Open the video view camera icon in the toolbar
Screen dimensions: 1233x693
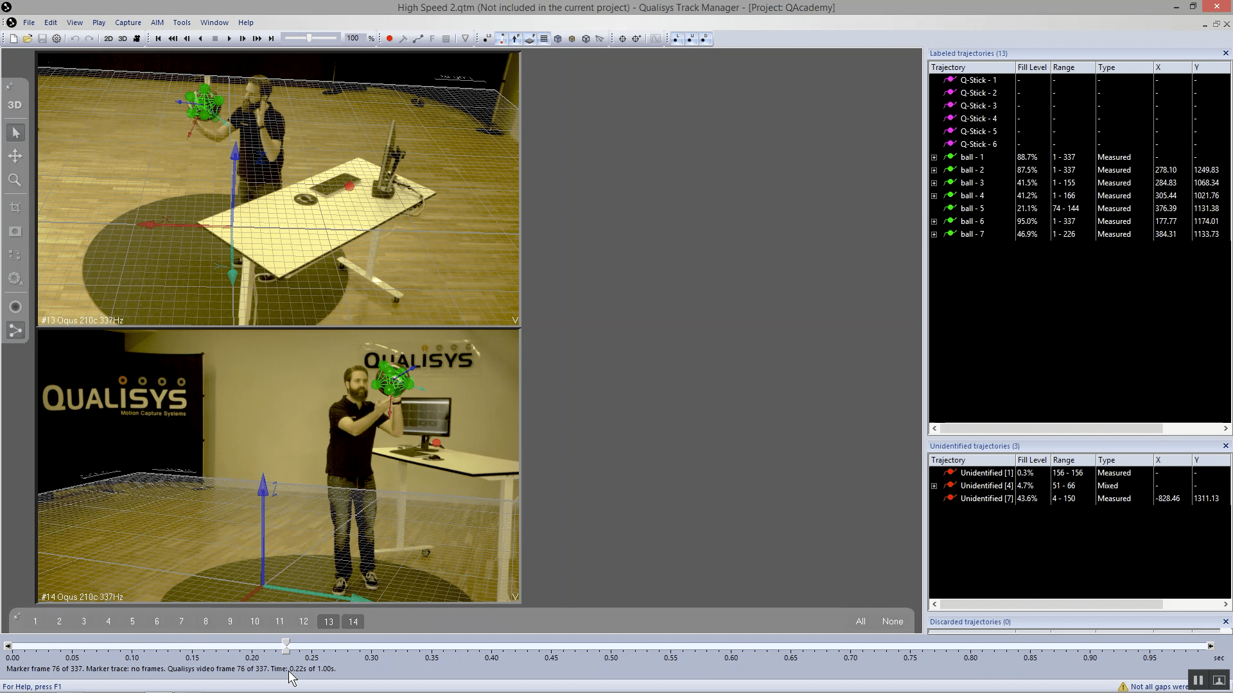pos(136,38)
